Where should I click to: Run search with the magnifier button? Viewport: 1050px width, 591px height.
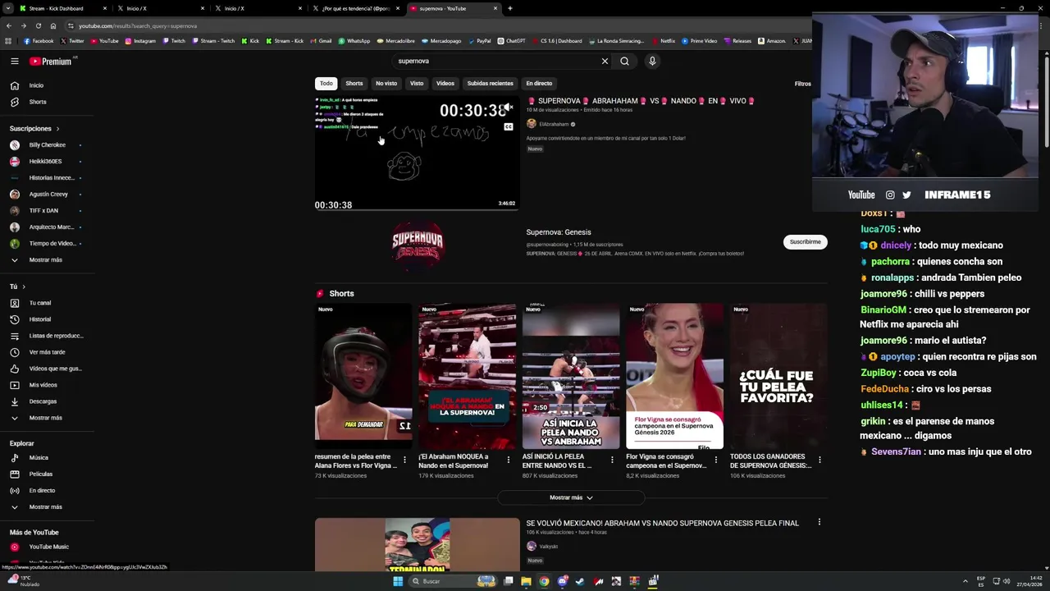click(x=624, y=61)
